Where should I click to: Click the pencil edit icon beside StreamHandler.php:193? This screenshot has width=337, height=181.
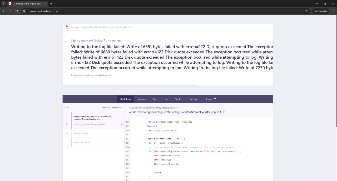pos(224,112)
